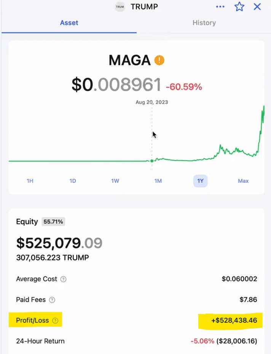The image size is (271, 354).
Task: Click the 55.71% equity share badge
Action: (x=53, y=222)
